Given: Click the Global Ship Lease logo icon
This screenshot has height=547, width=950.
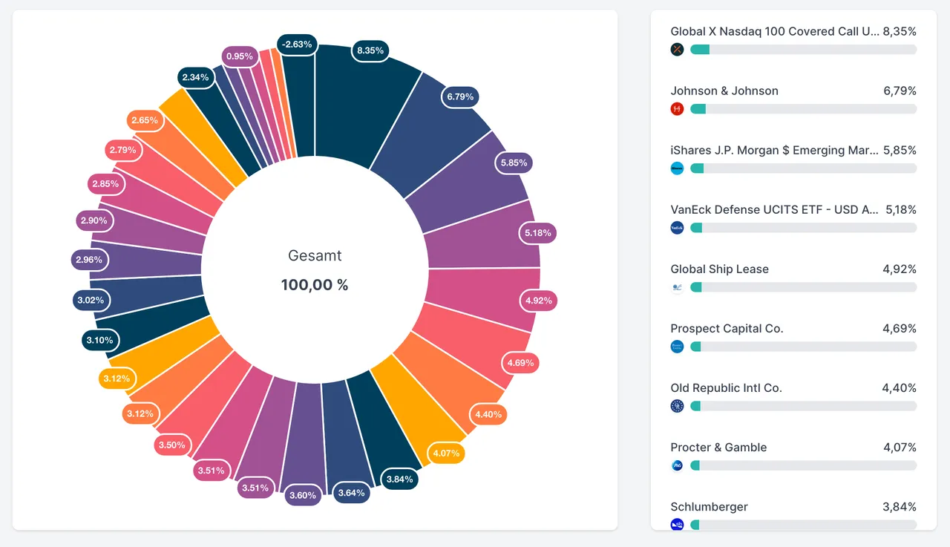Looking at the screenshot, I should (677, 287).
